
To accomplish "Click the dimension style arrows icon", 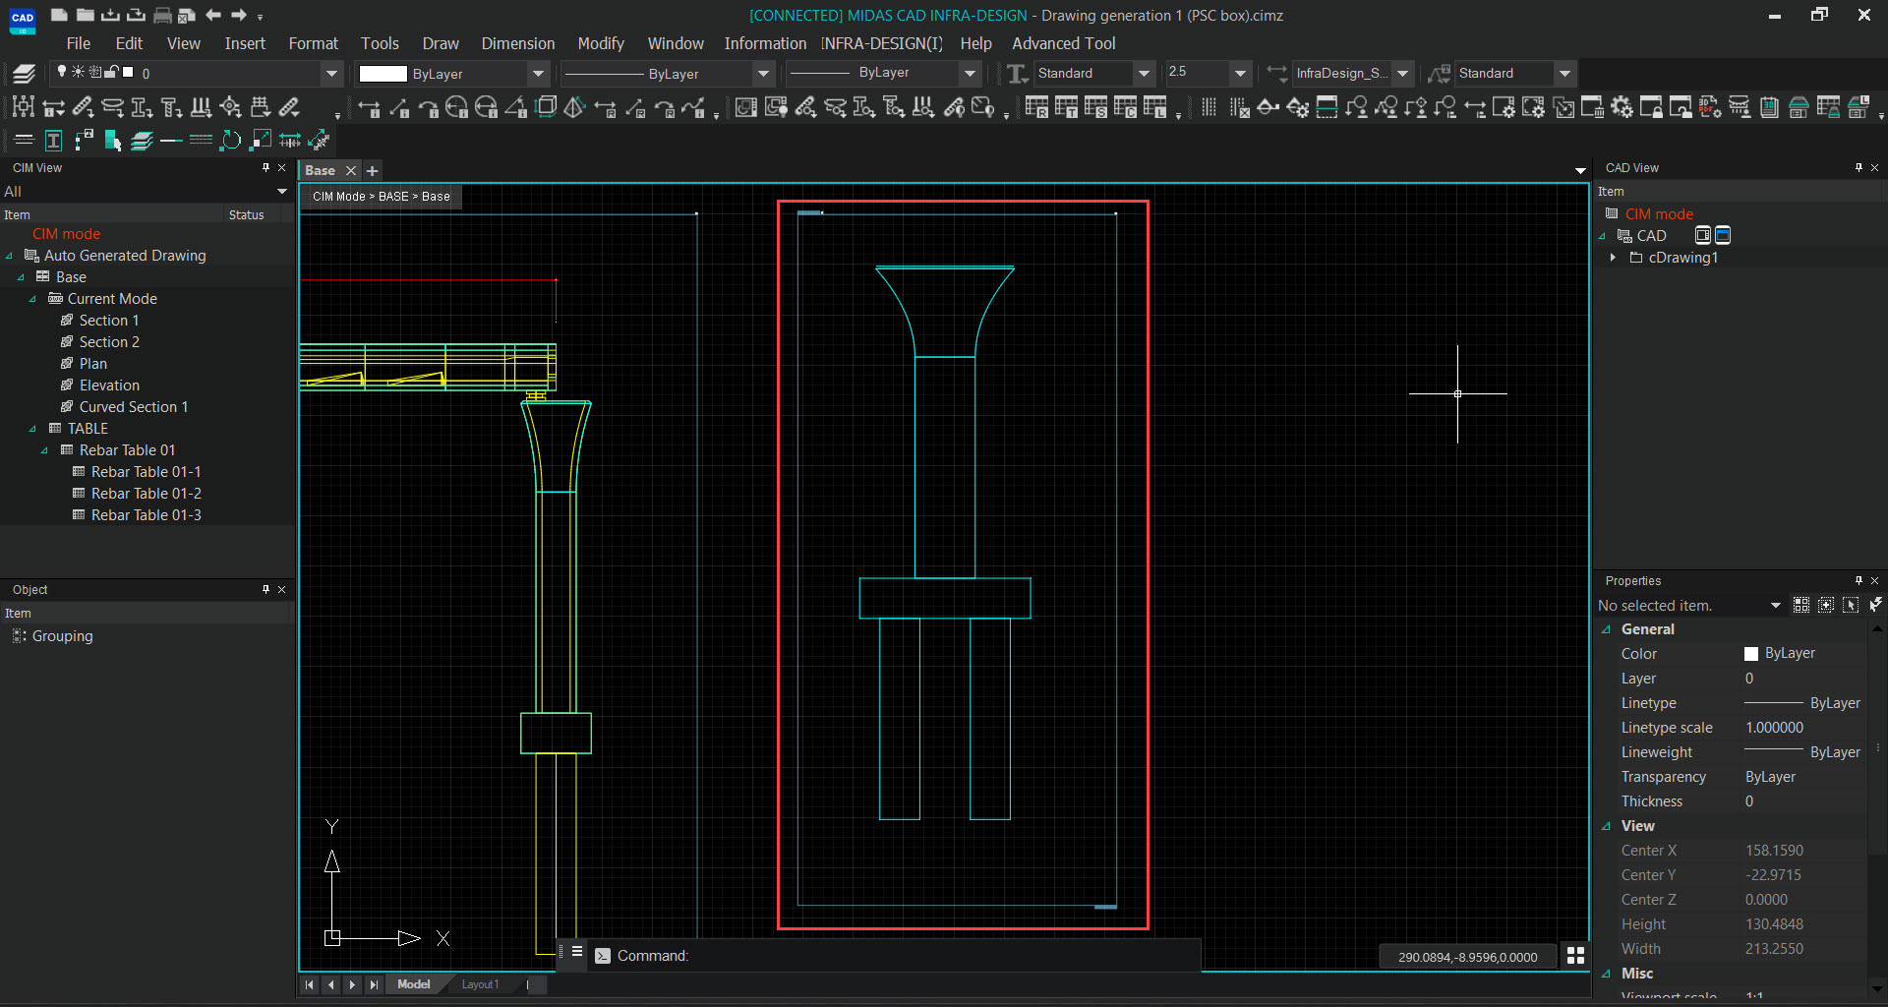I will click(1276, 73).
